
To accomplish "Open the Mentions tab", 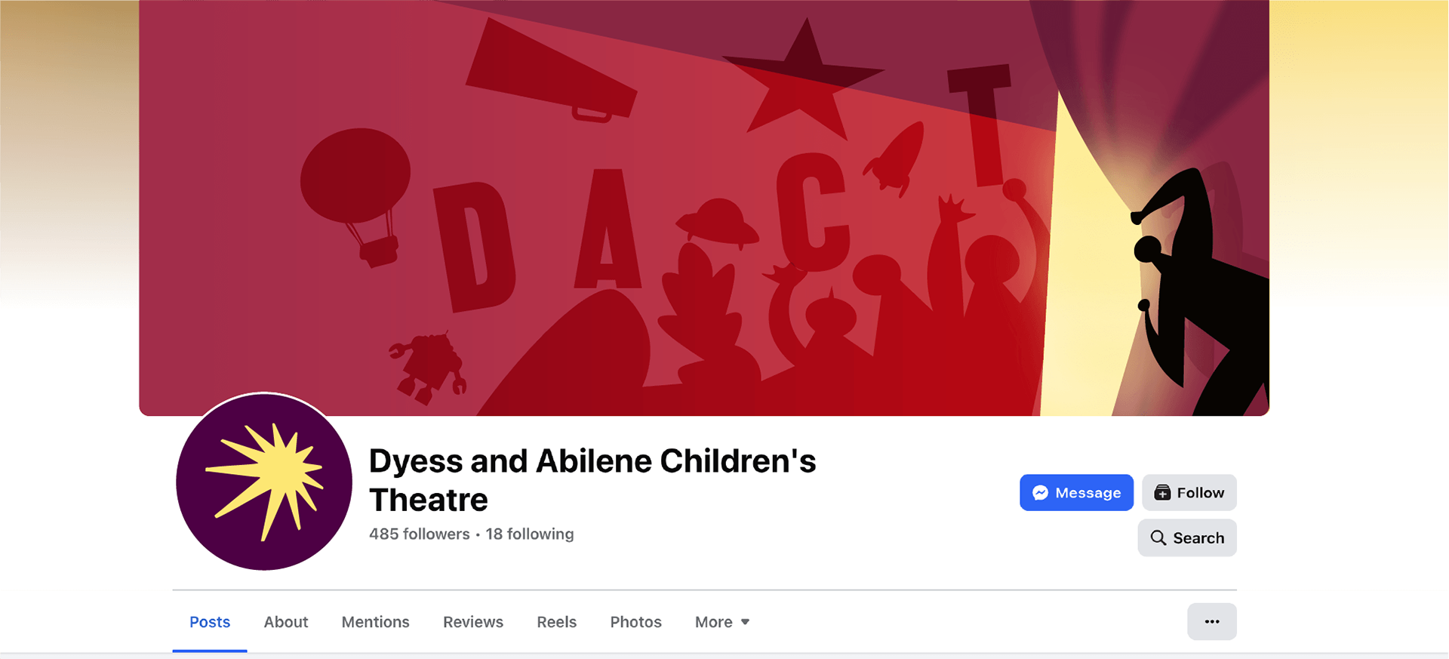I will coord(375,622).
